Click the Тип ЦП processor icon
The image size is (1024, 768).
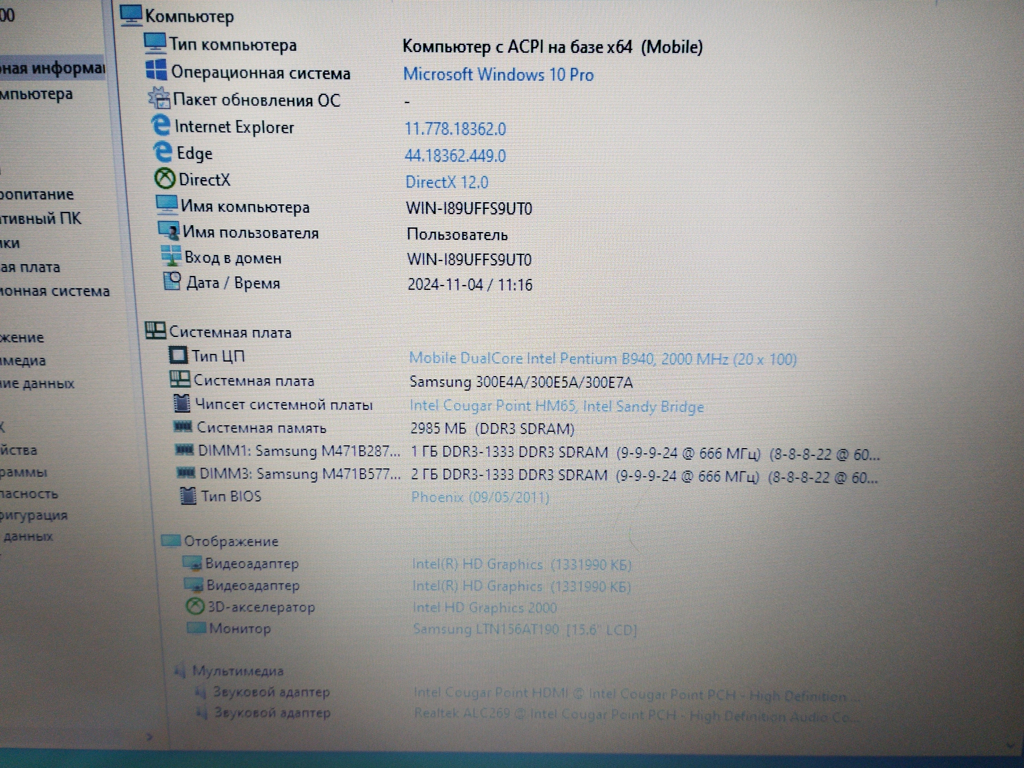coord(178,355)
